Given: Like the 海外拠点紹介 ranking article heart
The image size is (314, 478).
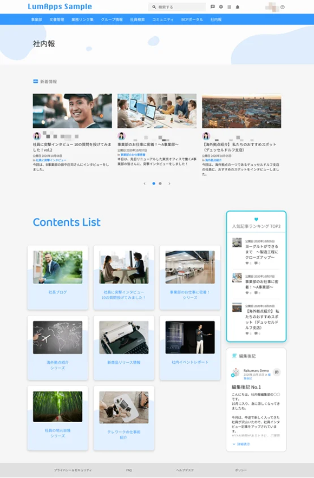Looking at the screenshot, I should (247, 333).
